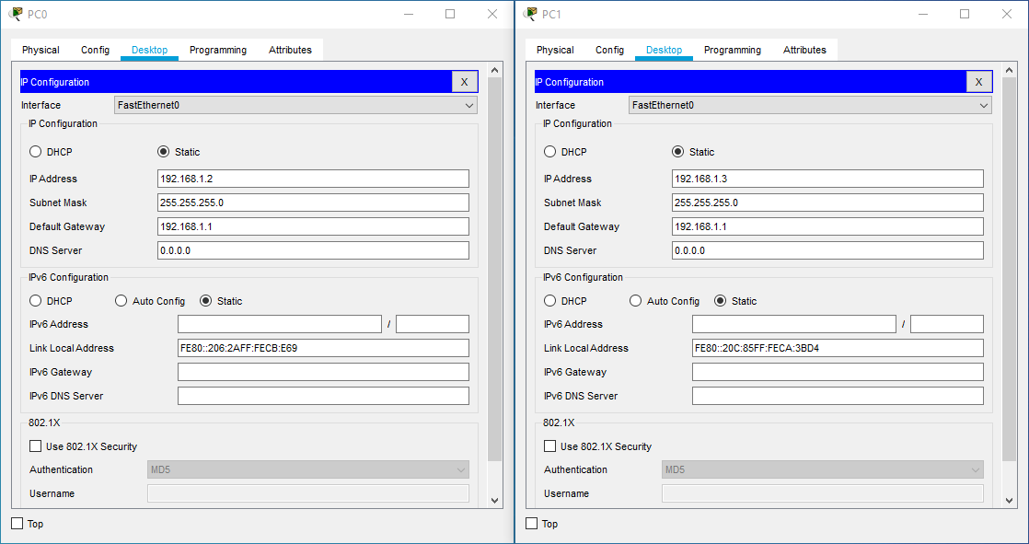Click the scroll down arrow in PC0 panel
Screen dimensions: 1029x544
coord(495,501)
